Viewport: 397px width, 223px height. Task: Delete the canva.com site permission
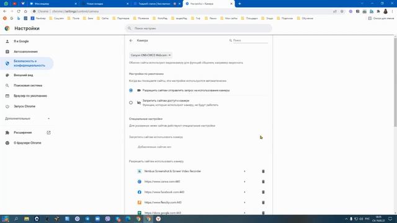(263, 181)
